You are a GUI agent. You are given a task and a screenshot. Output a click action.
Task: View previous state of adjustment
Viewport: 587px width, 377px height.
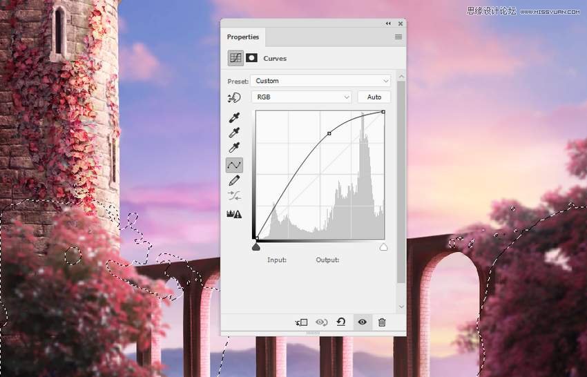pos(322,322)
